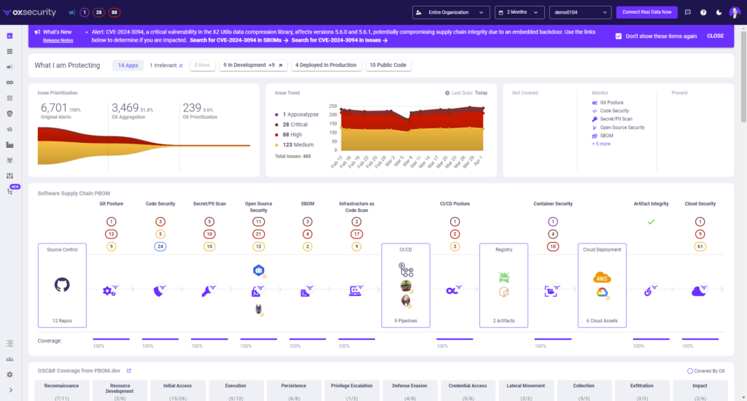Select the Container Security icon

[551, 290]
